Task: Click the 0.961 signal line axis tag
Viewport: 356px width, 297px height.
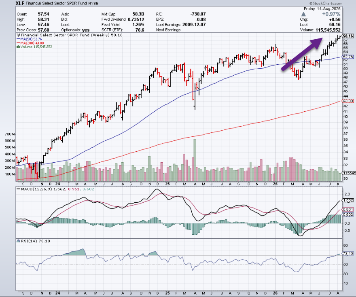Action: point(348,210)
